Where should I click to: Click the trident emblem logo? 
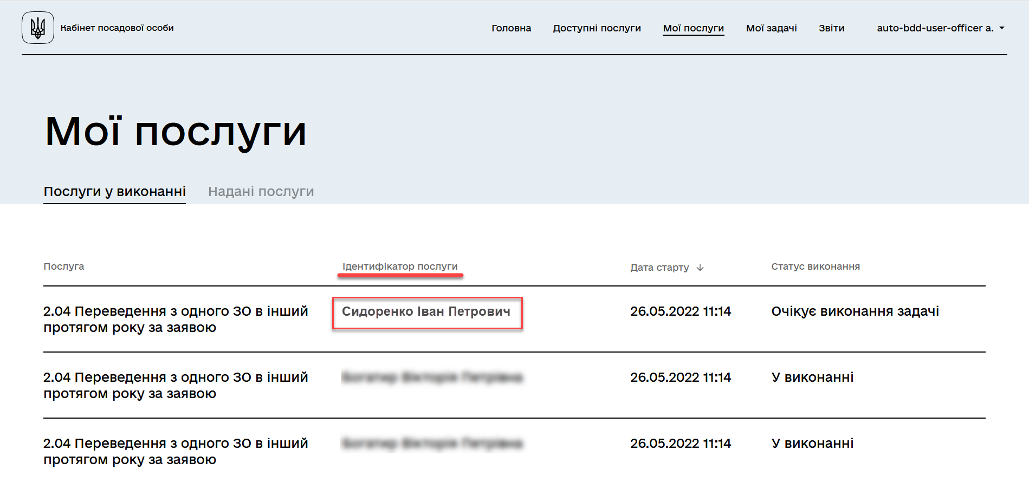[x=38, y=28]
